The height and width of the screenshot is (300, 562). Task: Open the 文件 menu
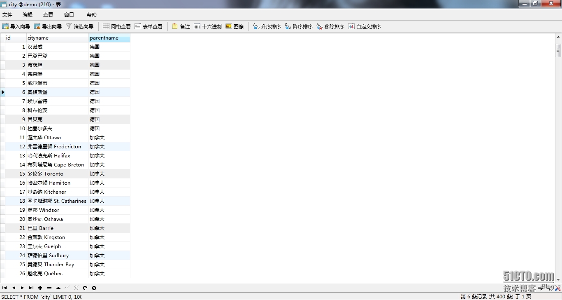7,14
